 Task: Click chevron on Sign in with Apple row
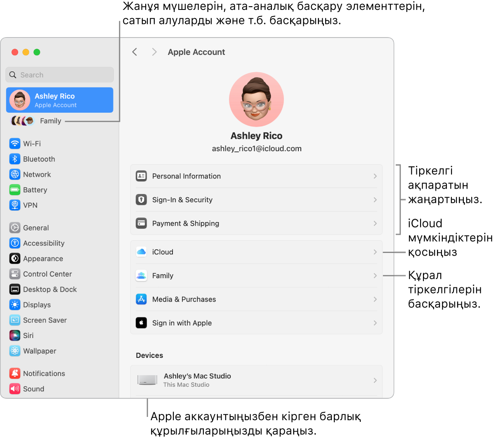click(375, 323)
